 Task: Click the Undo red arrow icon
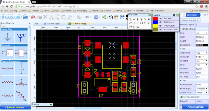click(33, 17)
